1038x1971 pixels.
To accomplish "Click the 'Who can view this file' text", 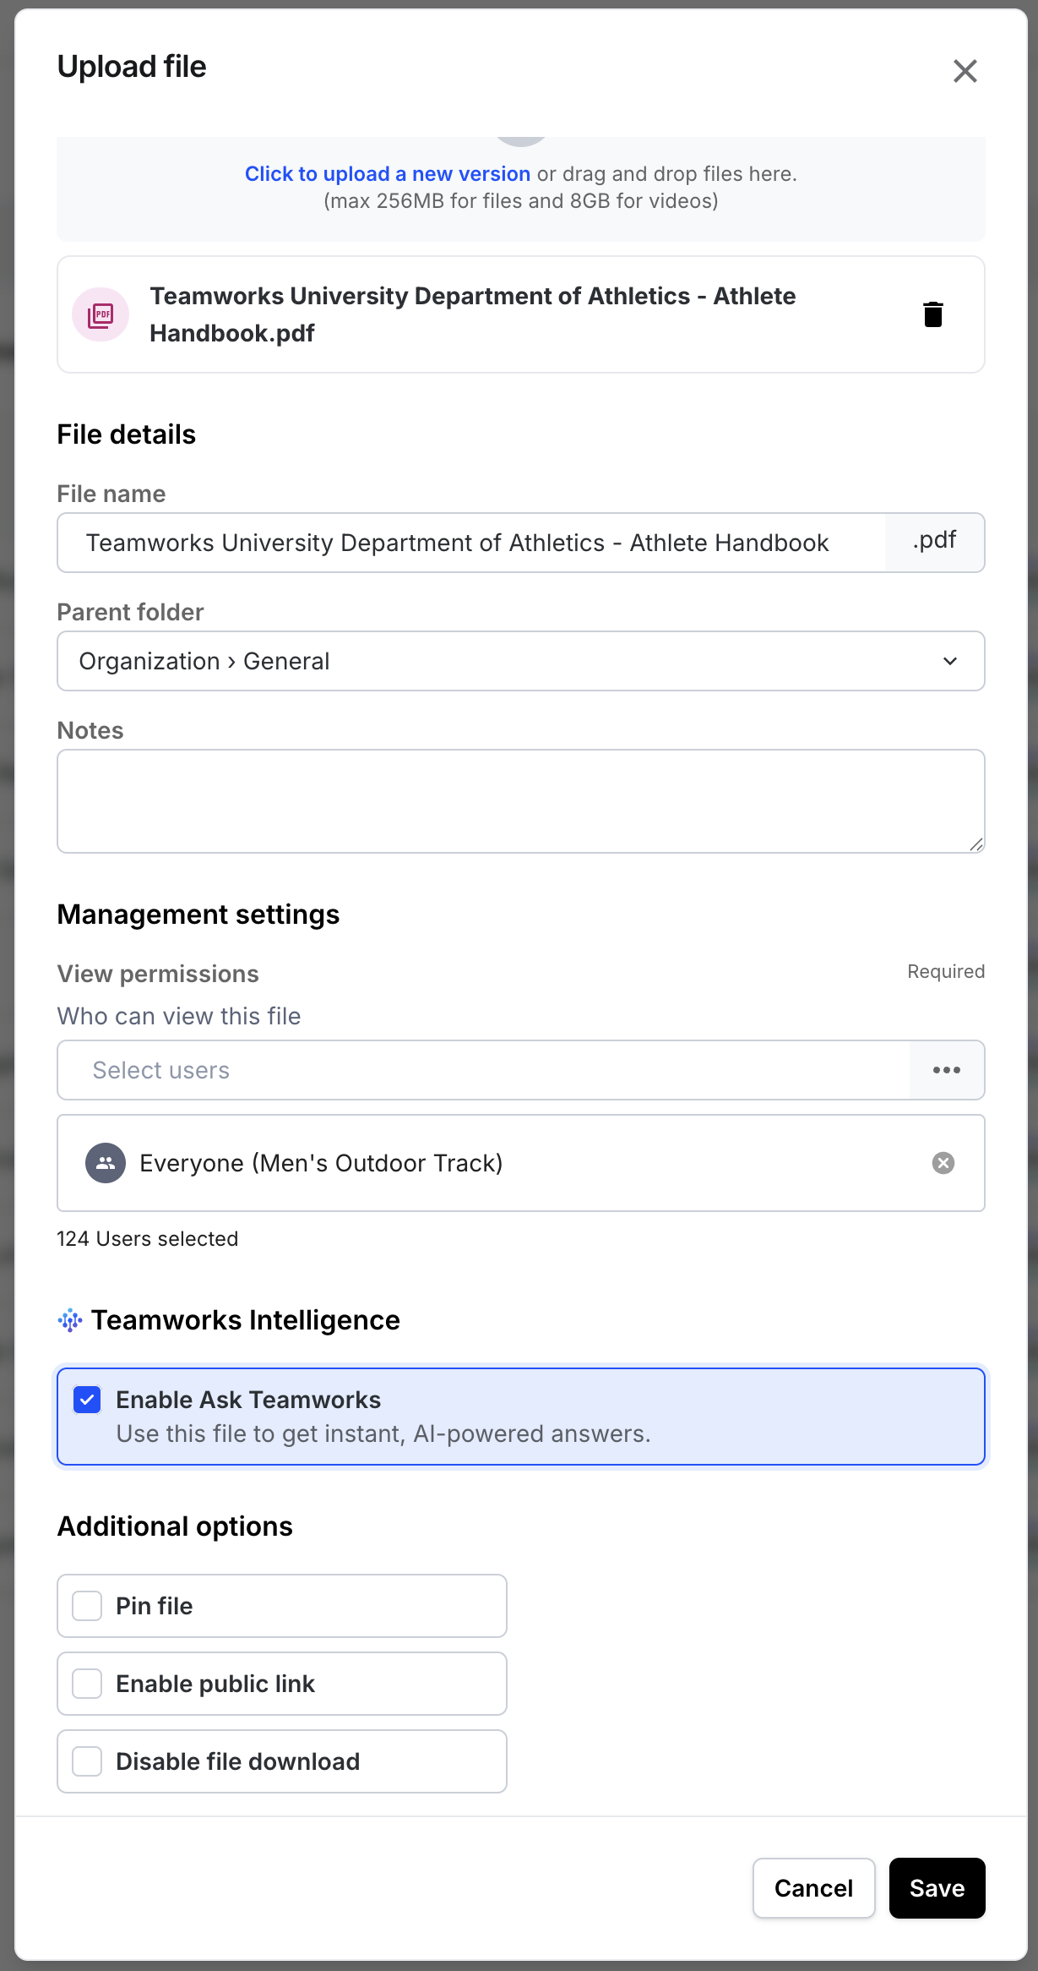I will [x=179, y=1016].
